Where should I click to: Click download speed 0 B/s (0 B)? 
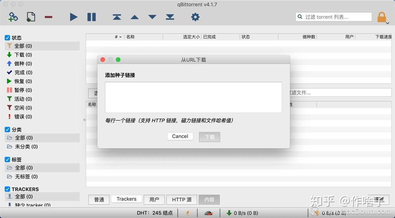coord(242,213)
